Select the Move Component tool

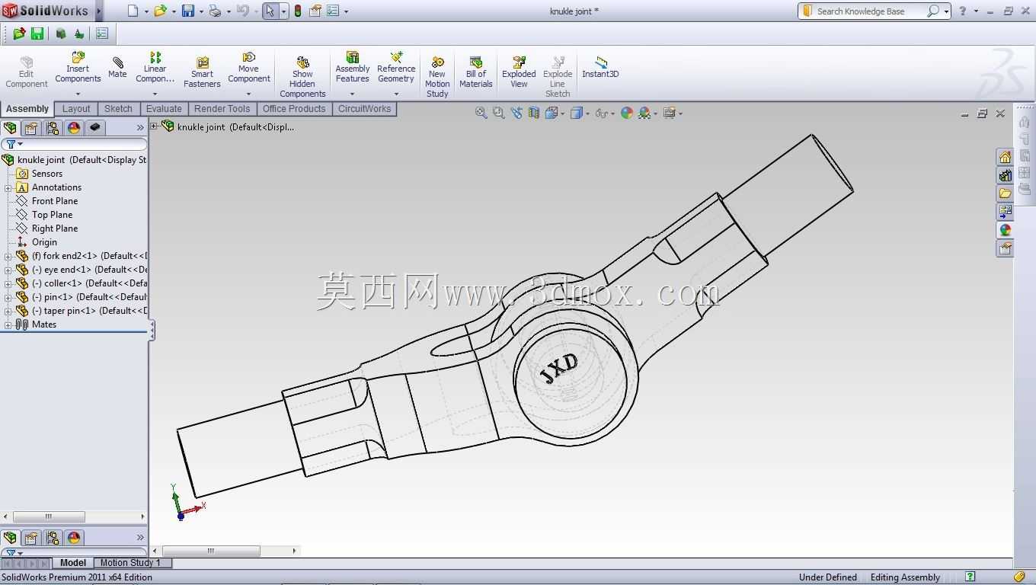click(x=249, y=68)
